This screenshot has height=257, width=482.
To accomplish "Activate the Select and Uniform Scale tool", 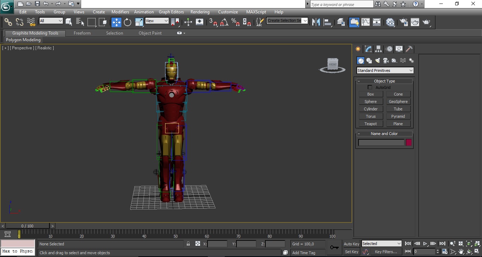I will pyautogui.click(x=139, y=22).
